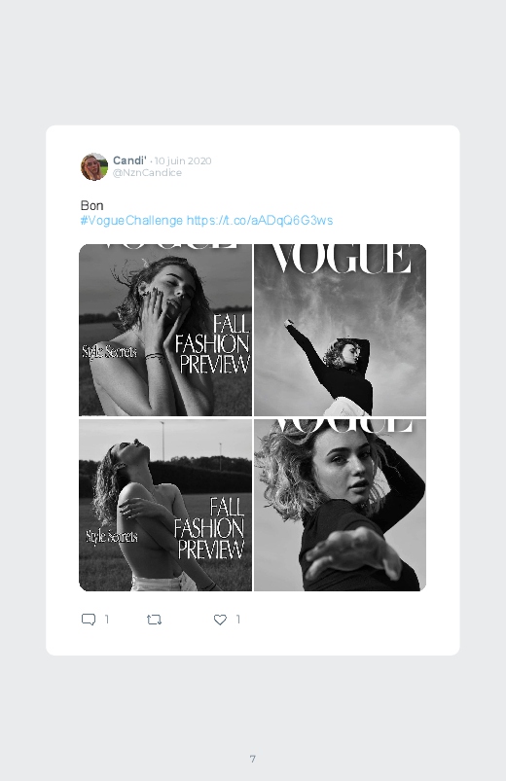Screen dimensions: 506x781
Task: Click the reply count number
Action: click(107, 620)
